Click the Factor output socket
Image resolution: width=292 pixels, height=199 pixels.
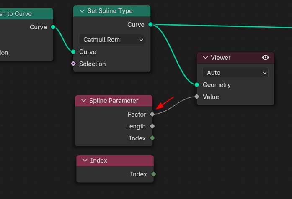click(x=152, y=114)
